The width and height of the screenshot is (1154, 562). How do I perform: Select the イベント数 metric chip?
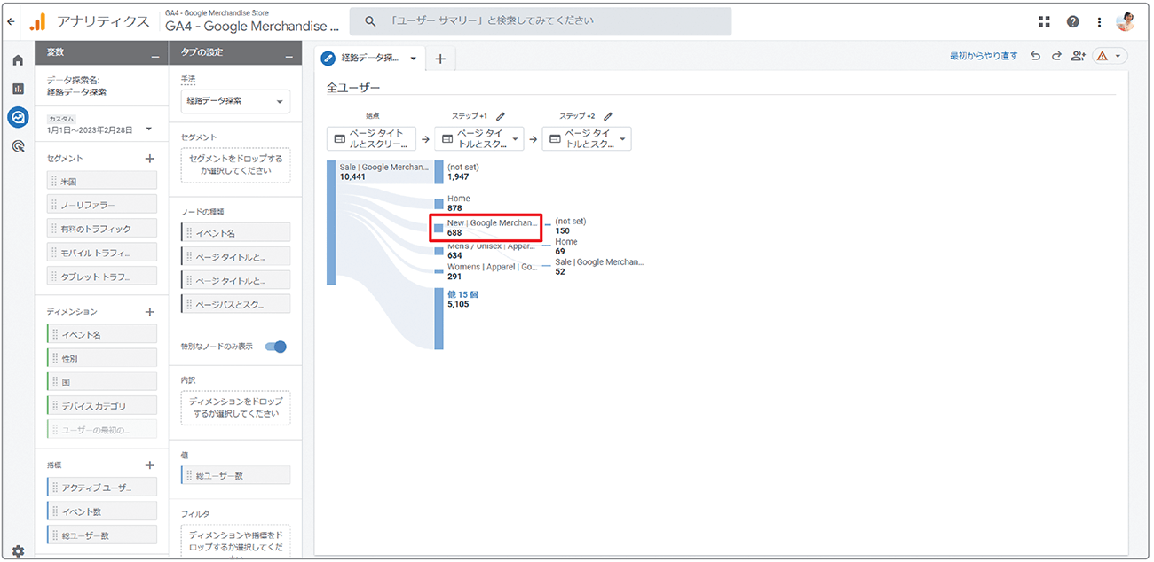click(101, 511)
